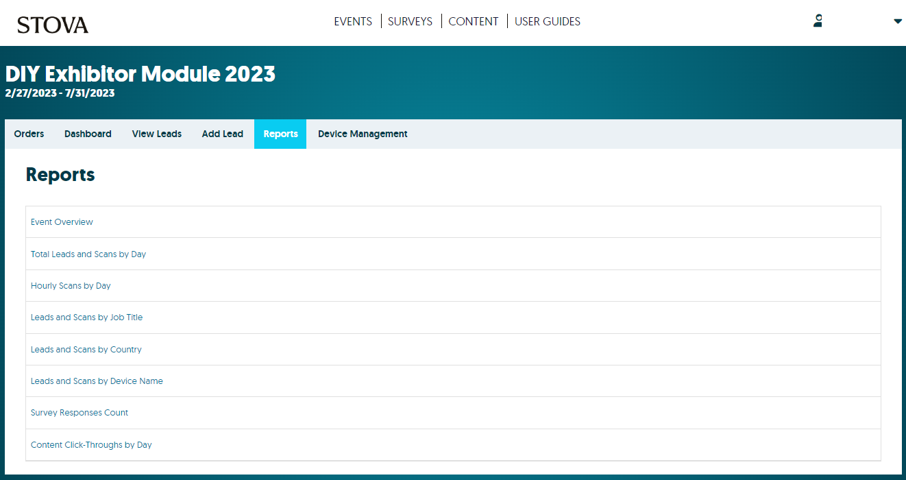Screen dimensions: 906x480
Task: Click the user profile icon
Action: (818, 21)
